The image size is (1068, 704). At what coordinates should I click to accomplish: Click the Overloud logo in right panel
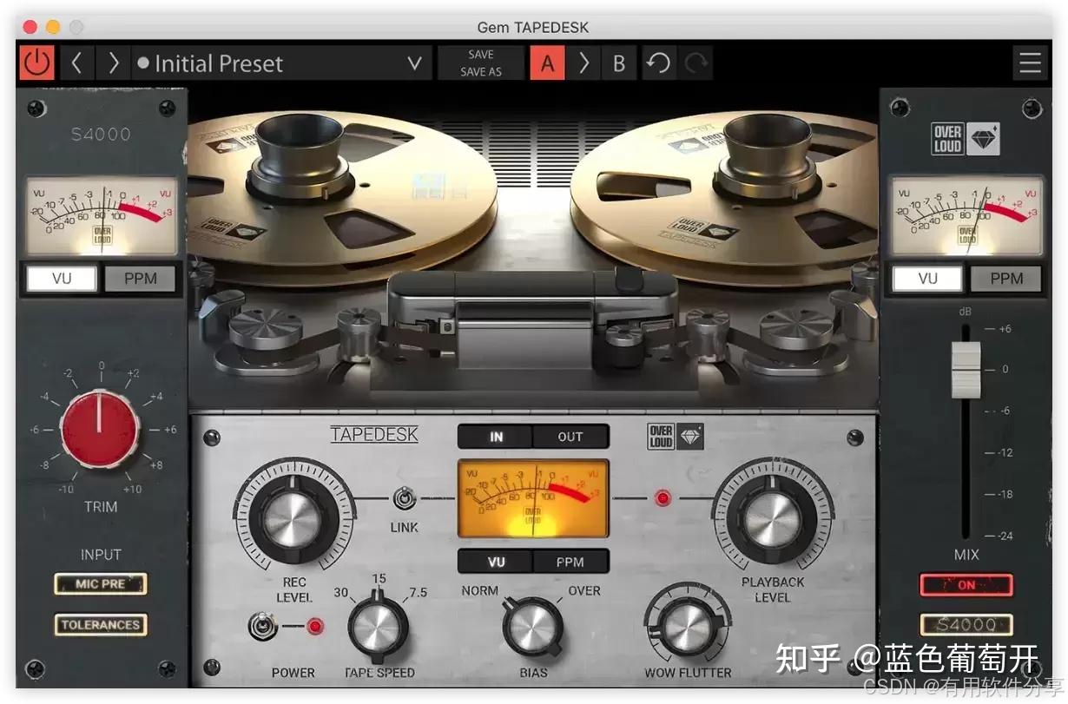[x=965, y=140]
